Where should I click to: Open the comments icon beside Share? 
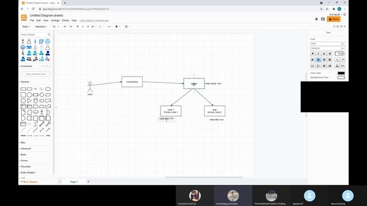pos(323,19)
